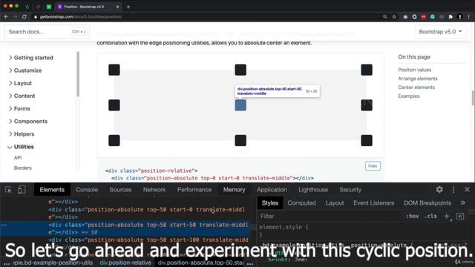Select the Event Listeners pane tab
The image size is (475, 267).
pos(373,202)
